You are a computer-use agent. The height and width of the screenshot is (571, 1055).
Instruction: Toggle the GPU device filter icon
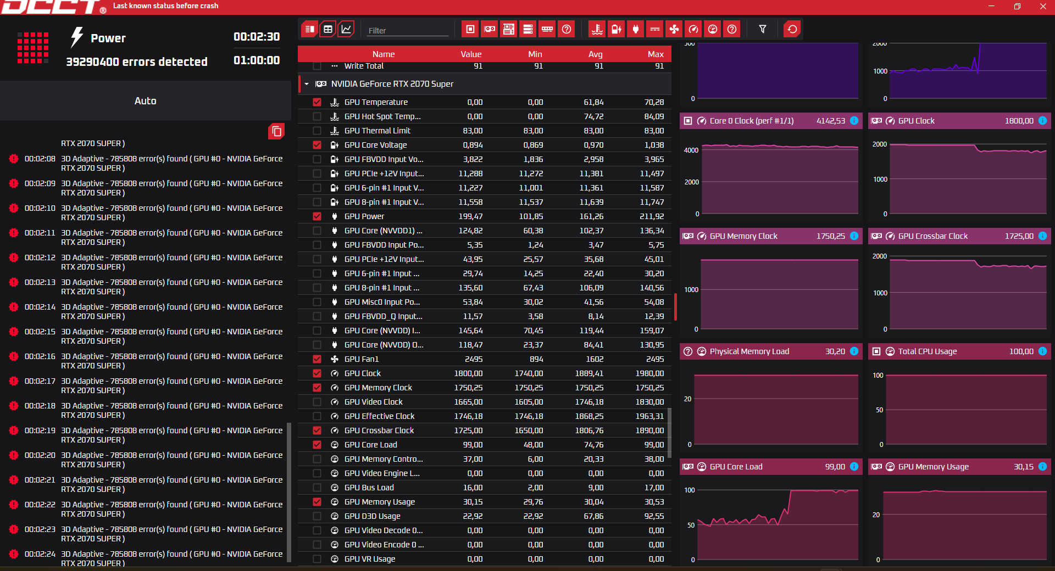(490, 29)
